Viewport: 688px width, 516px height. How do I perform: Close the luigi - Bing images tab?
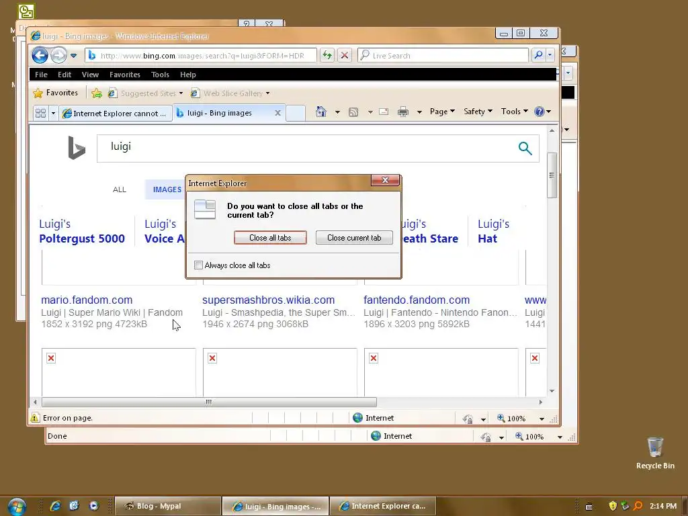pyautogui.click(x=277, y=113)
